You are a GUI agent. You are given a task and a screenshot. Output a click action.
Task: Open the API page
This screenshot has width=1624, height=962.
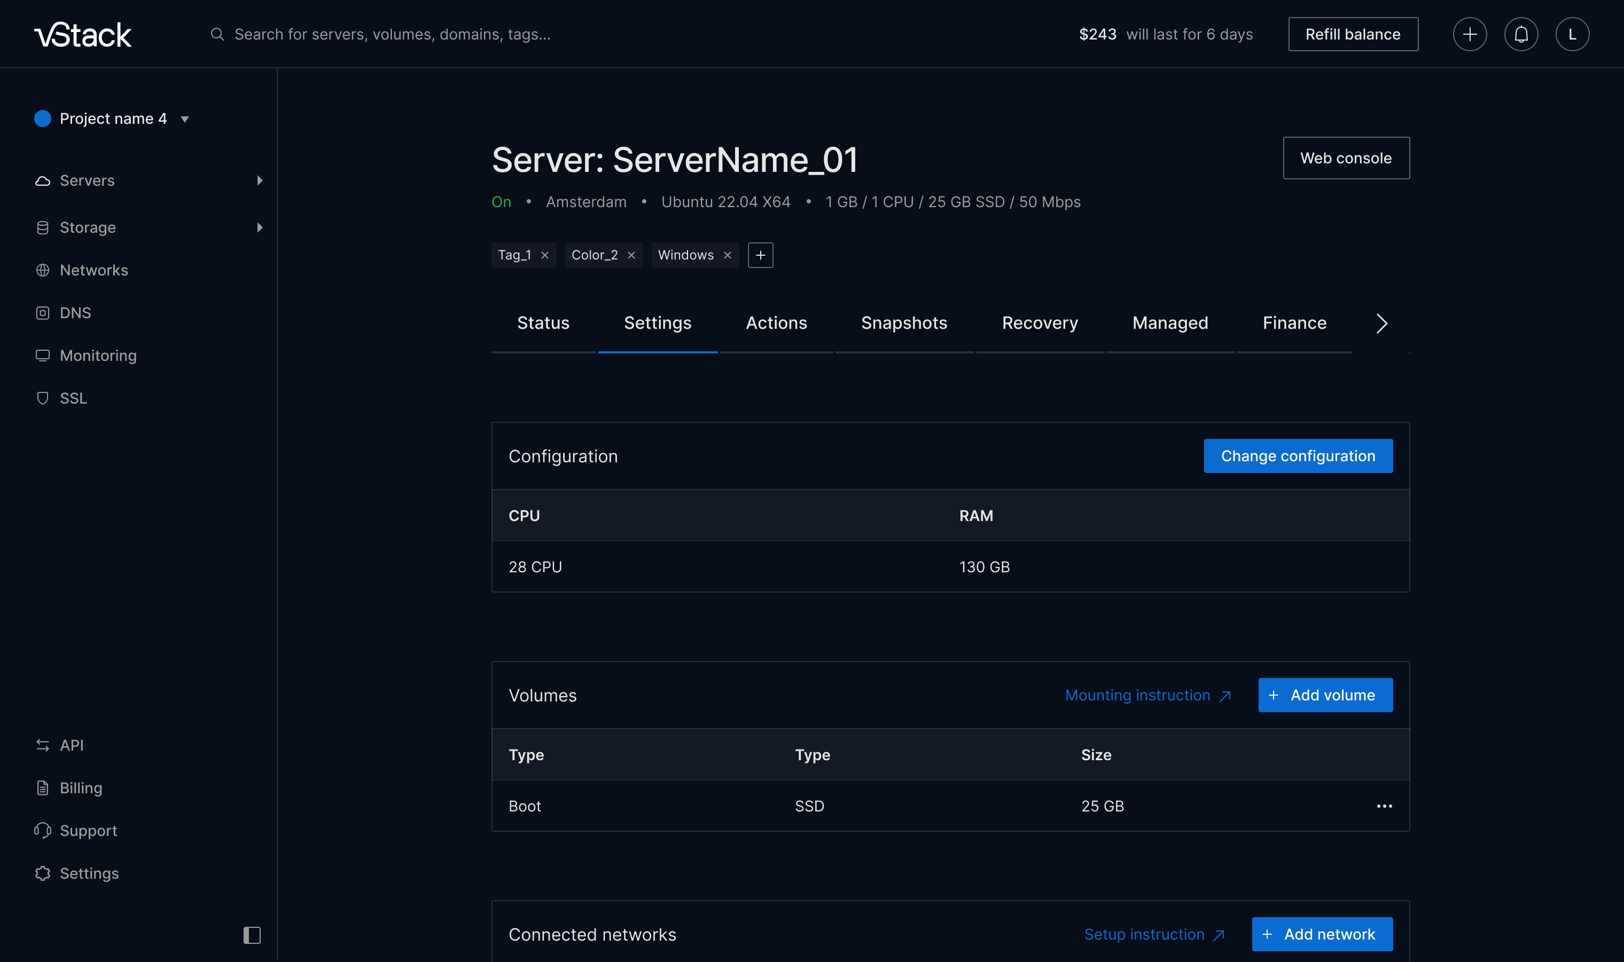[x=72, y=745]
